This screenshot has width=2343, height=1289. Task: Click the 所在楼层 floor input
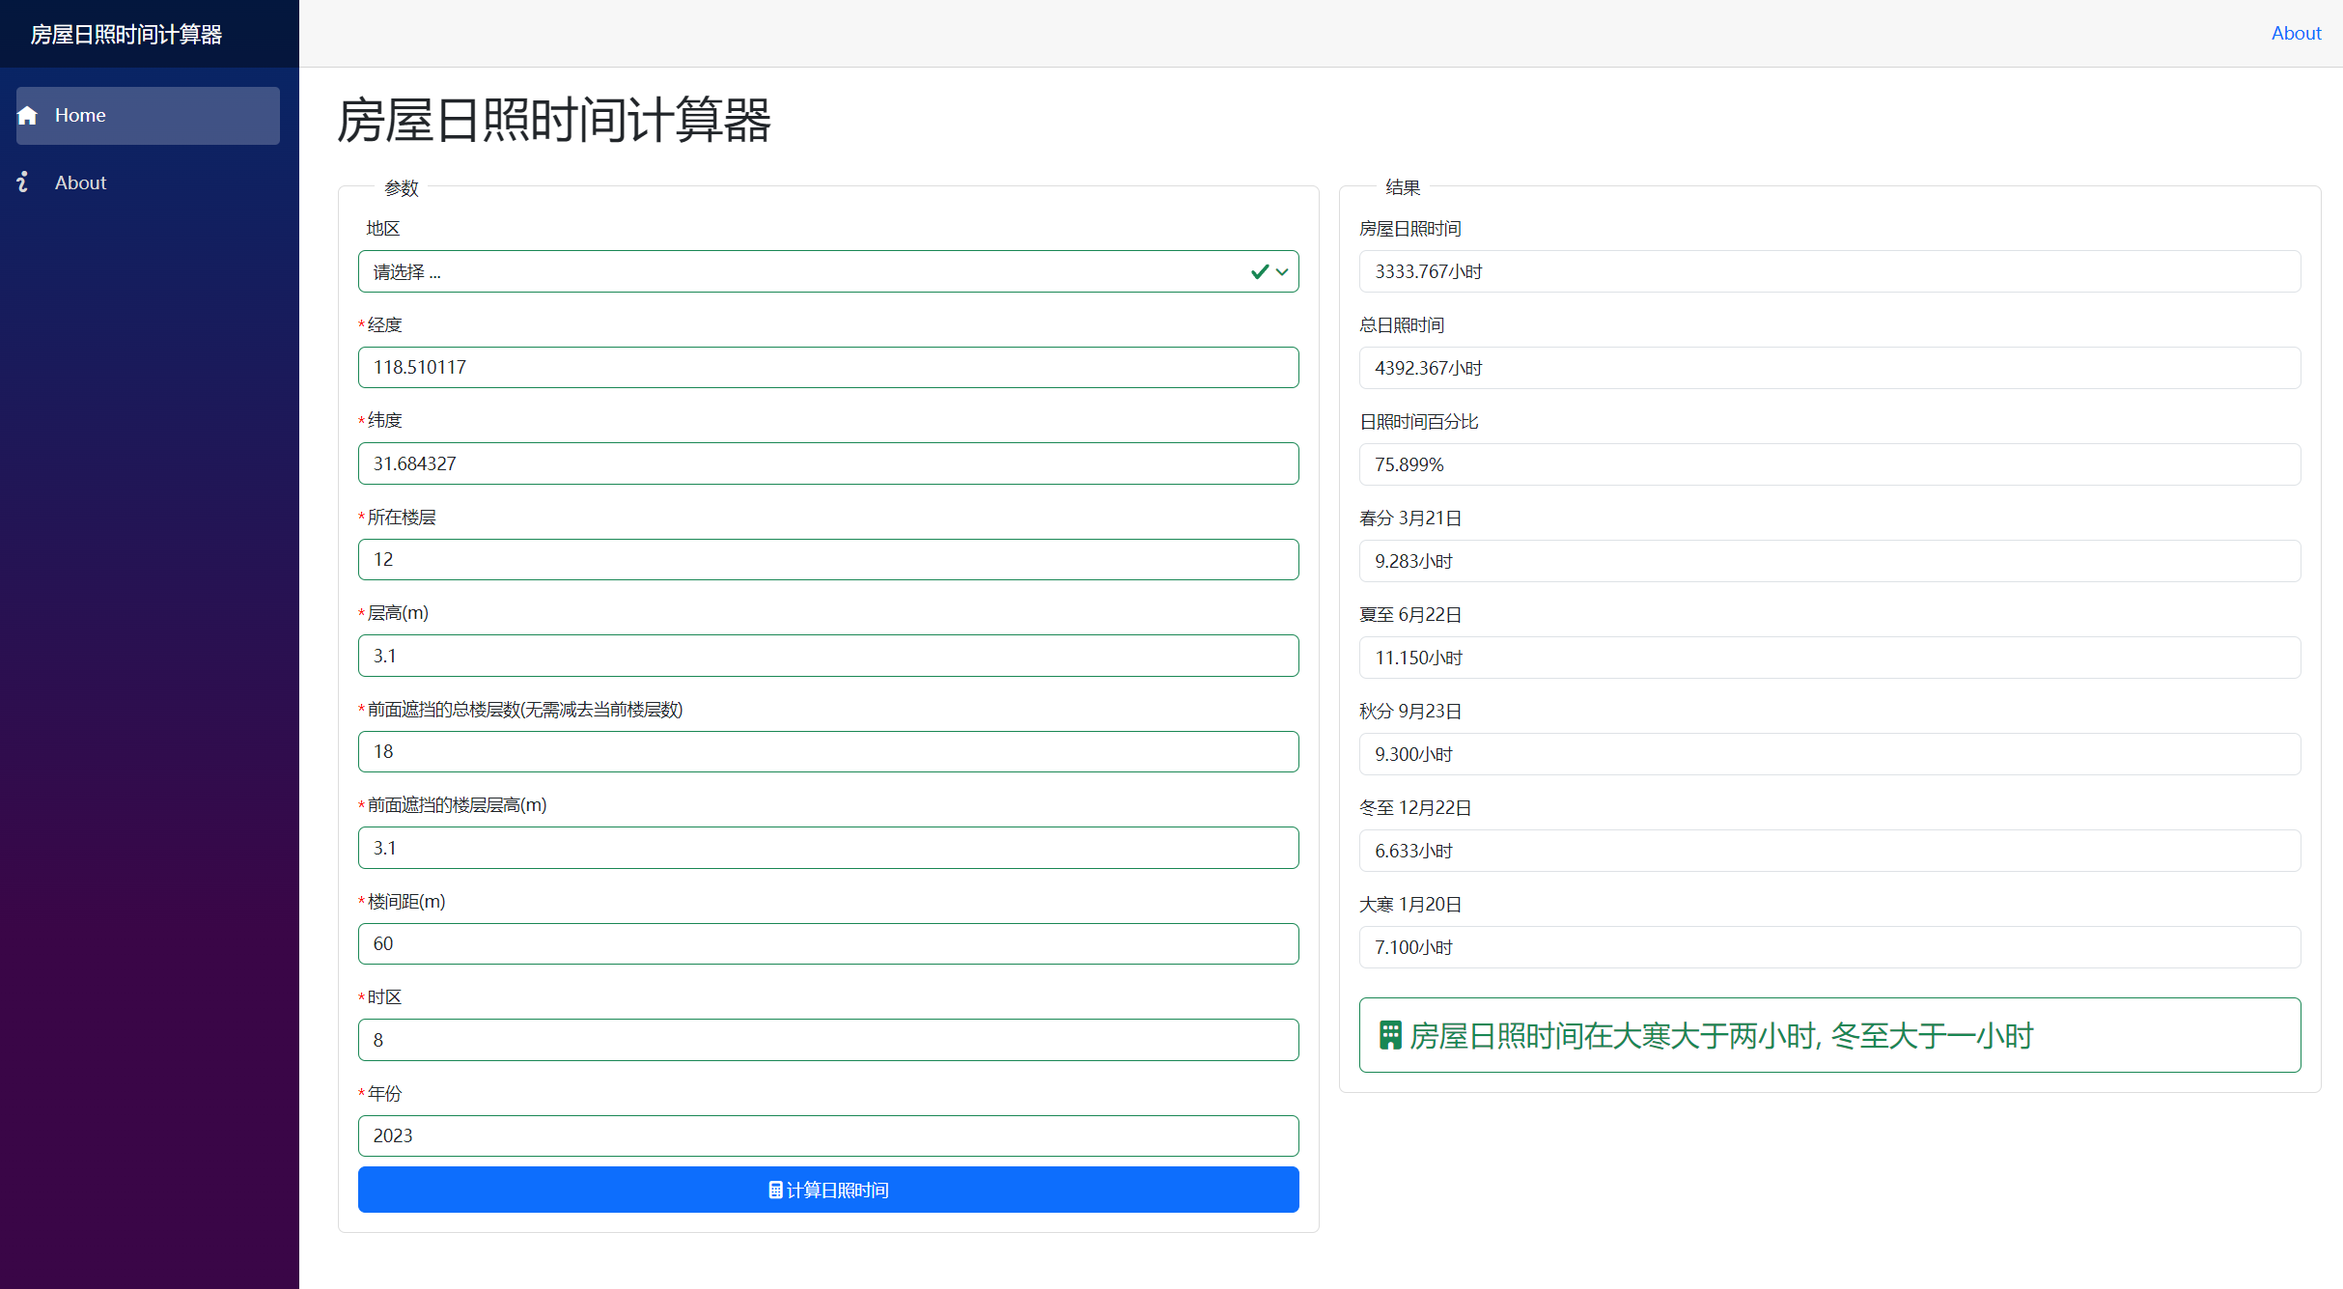click(x=827, y=560)
